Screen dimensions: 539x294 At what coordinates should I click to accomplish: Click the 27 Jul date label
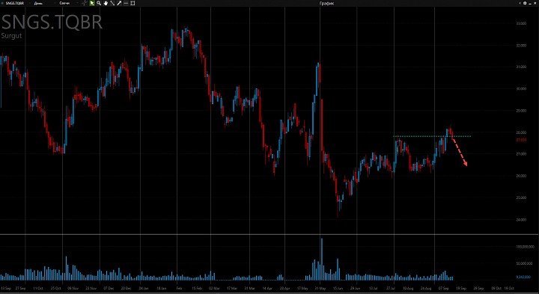point(391,288)
